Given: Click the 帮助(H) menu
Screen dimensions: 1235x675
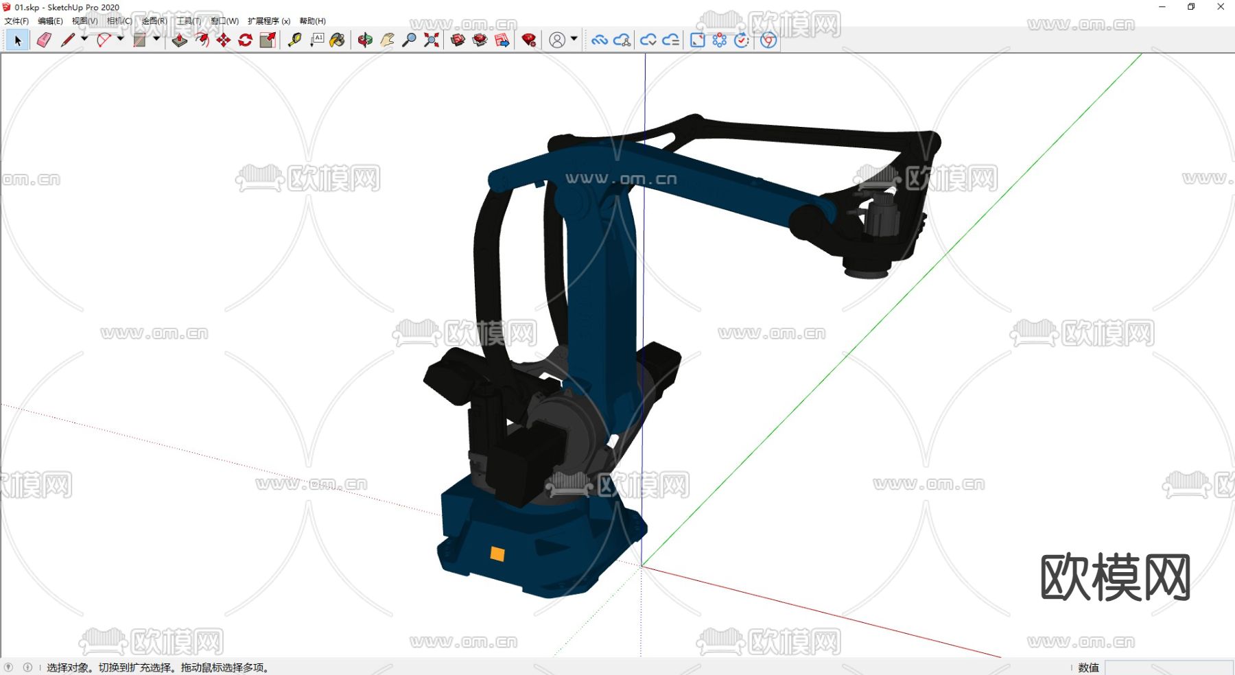Looking at the screenshot, I should [312, 21].
